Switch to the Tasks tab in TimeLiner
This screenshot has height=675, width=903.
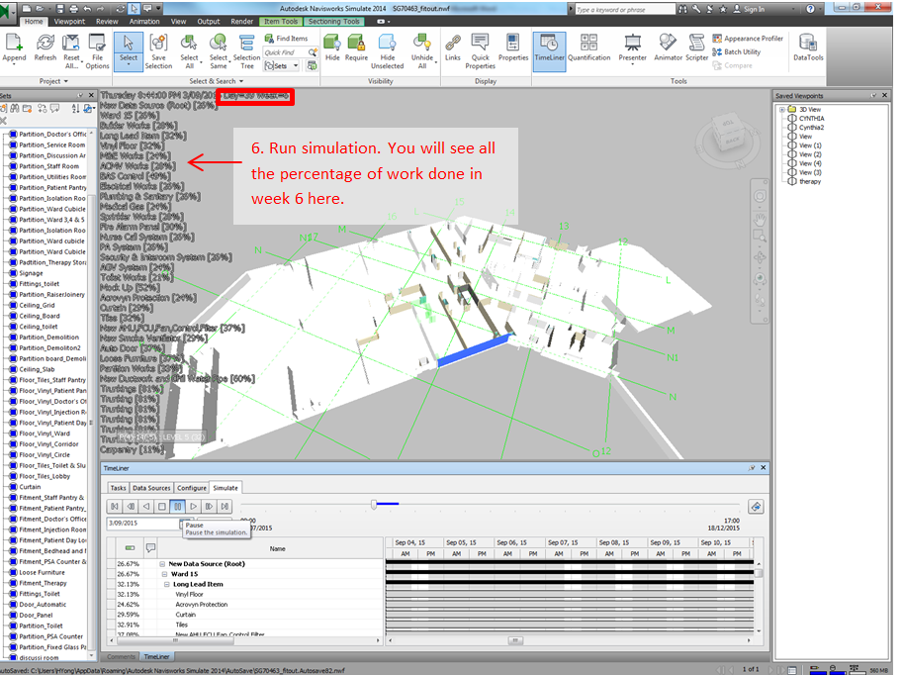[x=118, y=488]
